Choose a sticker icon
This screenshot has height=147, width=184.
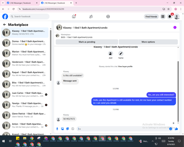coord(68,129)
